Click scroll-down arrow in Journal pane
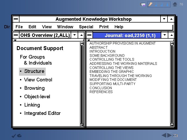The height and width of the screenshot is (140, 187). coord(172,125)
